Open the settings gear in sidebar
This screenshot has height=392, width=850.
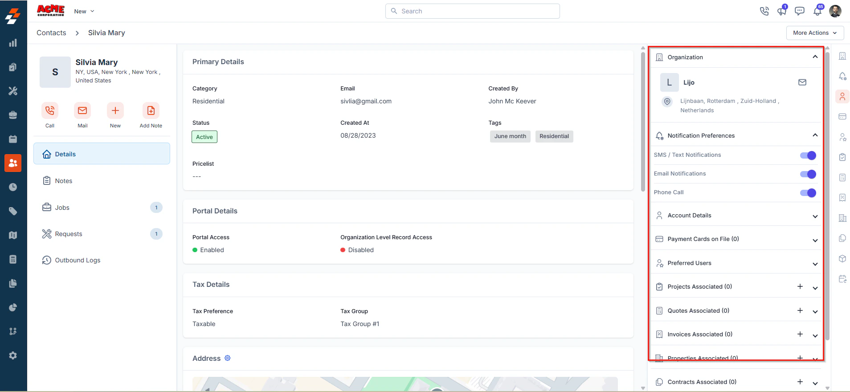(x=13, y=355)
